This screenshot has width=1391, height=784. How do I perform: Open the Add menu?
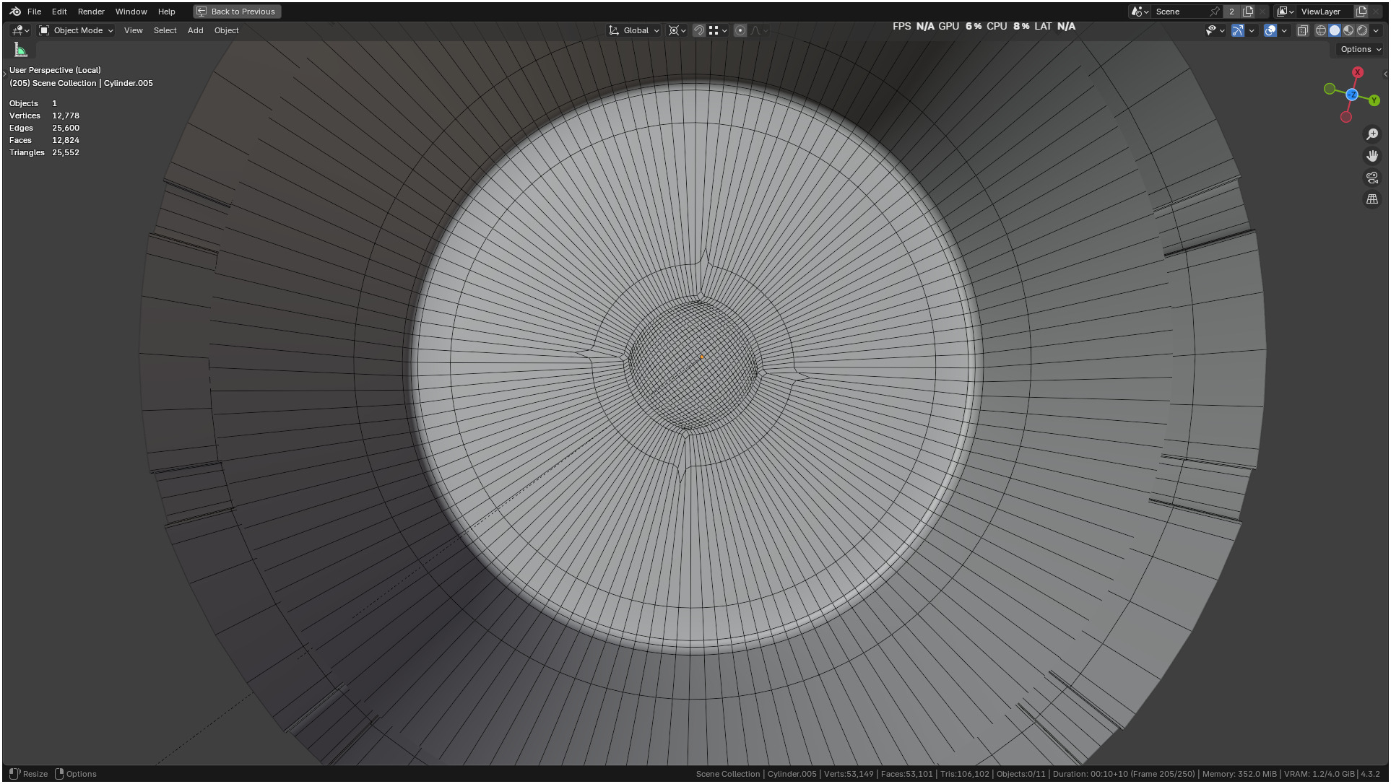tap(195, 30)
